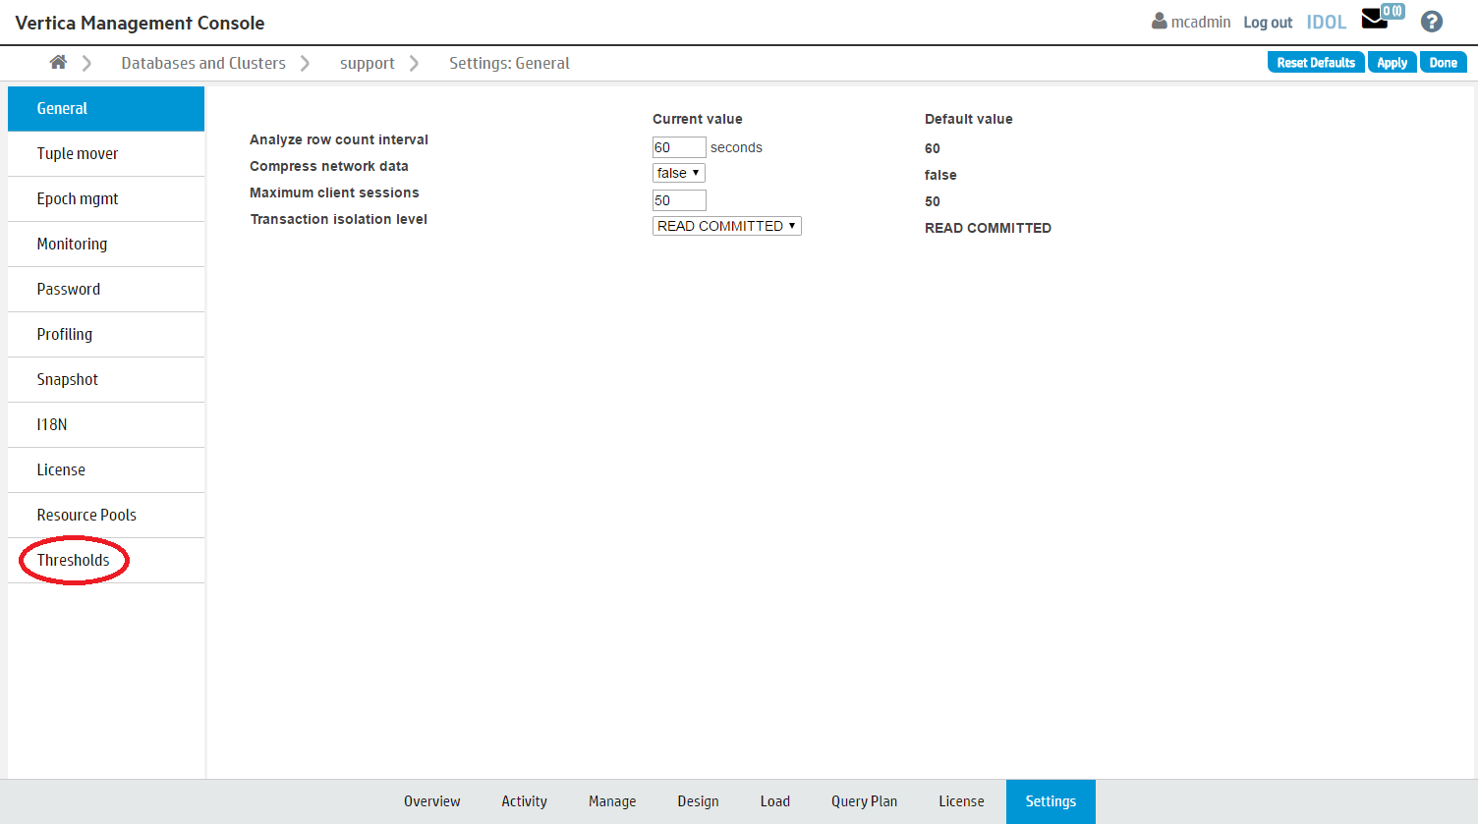
Task: Go to the home icon in breadcrumb
Action: tap(58, 62)
